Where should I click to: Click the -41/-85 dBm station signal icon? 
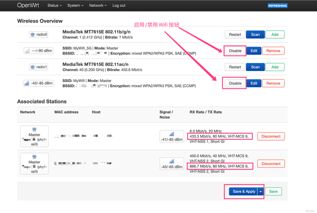(x=172, y=136)
